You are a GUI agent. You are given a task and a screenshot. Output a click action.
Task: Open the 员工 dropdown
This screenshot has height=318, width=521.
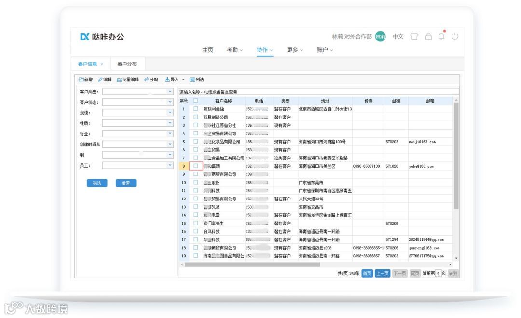point(170,165)
